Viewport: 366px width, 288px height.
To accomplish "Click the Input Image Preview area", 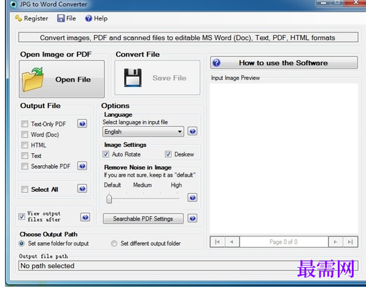I will point(284,158).
